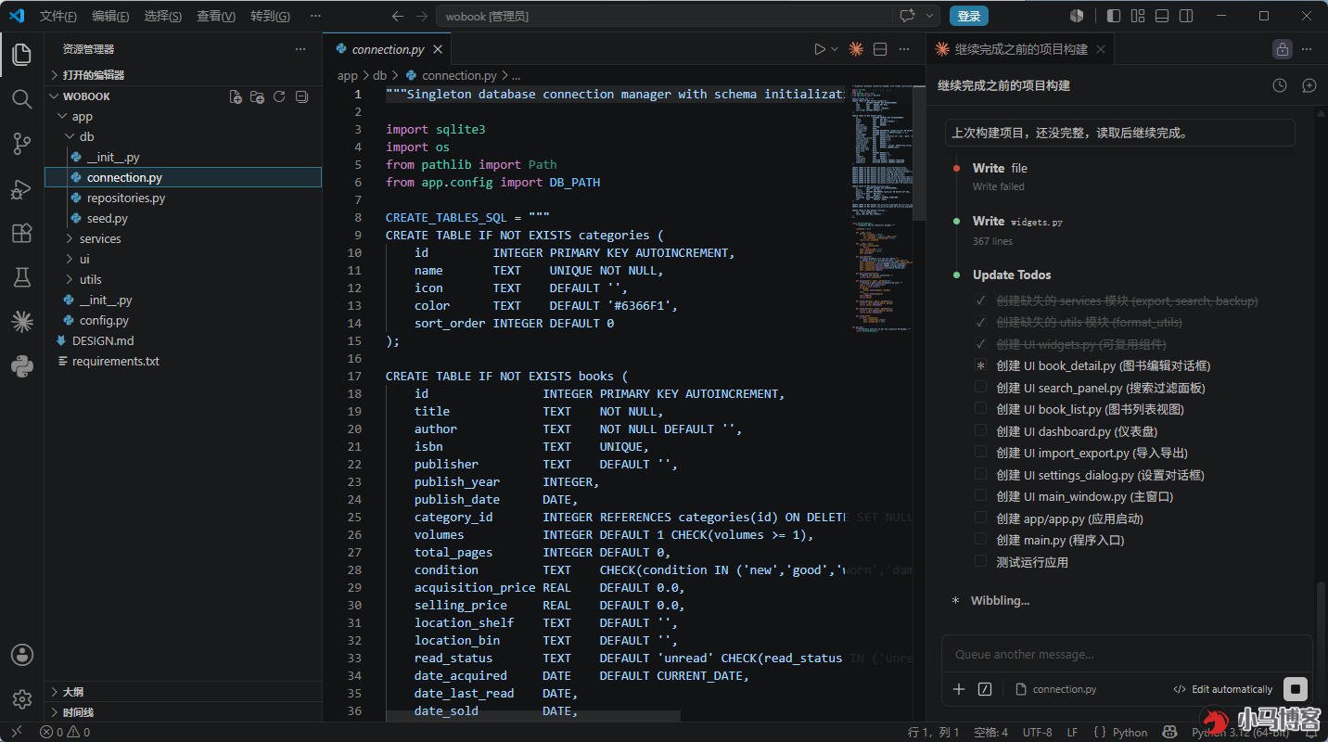This screenshot has width=1328, height=742.
Task: Open the 文件(F) menu
Action: pyautogui.click(x=57, y=16)
